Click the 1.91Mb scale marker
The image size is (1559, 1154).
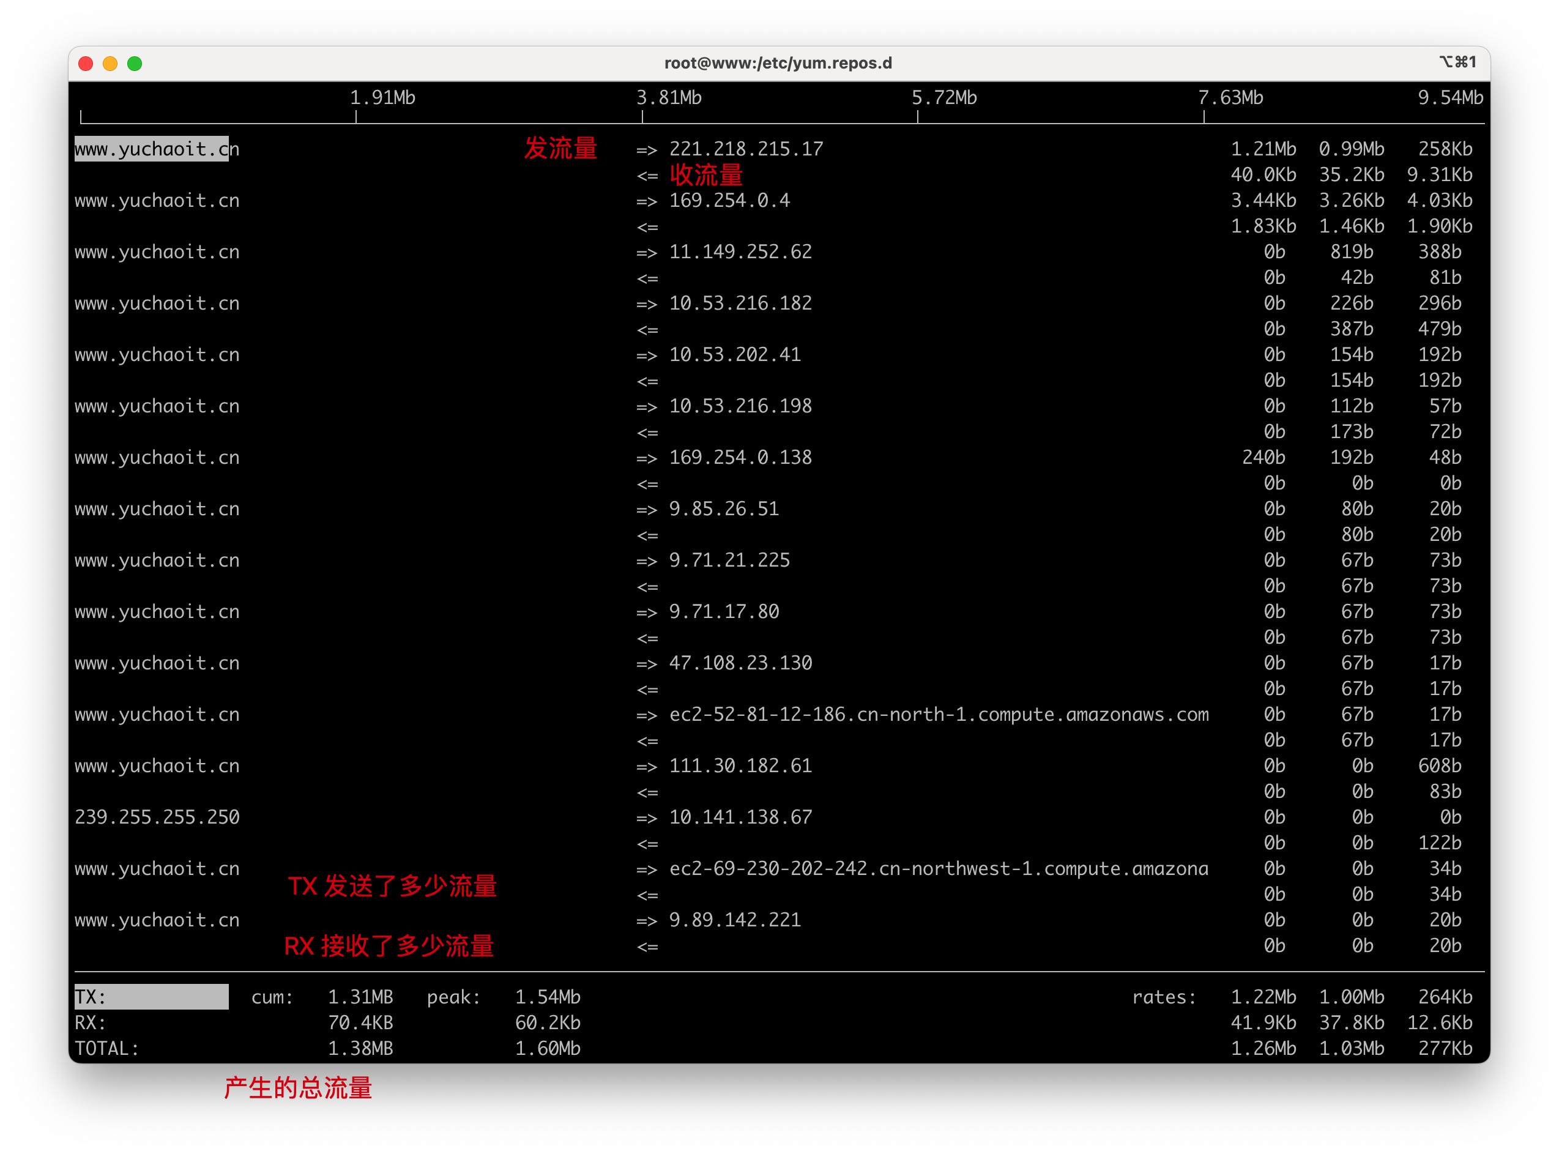click(382, 98)
